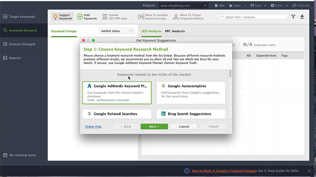Image resolution: width=316 pixels, height=177 pixels.
Task: Click the export download arrow icon
Action: coord(302,17)
